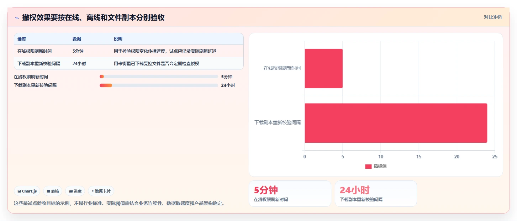Click table cell 下载副本重新校验间隔

[39, 64]
